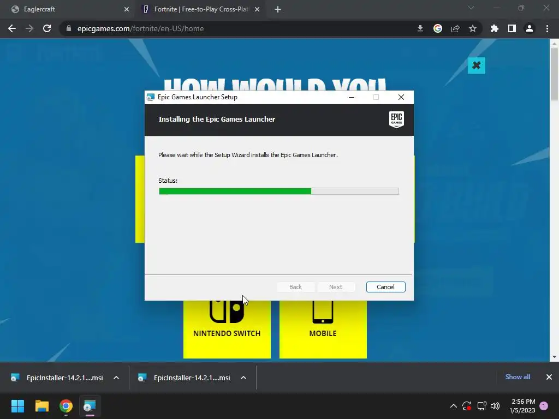Click the setup window title icon
The width and height of the screenshot is (559, 419).
(x=151, y=97)
